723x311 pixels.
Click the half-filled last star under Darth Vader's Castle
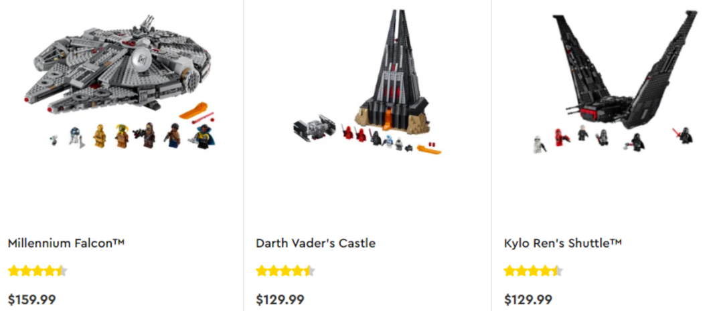coord(310,271)
